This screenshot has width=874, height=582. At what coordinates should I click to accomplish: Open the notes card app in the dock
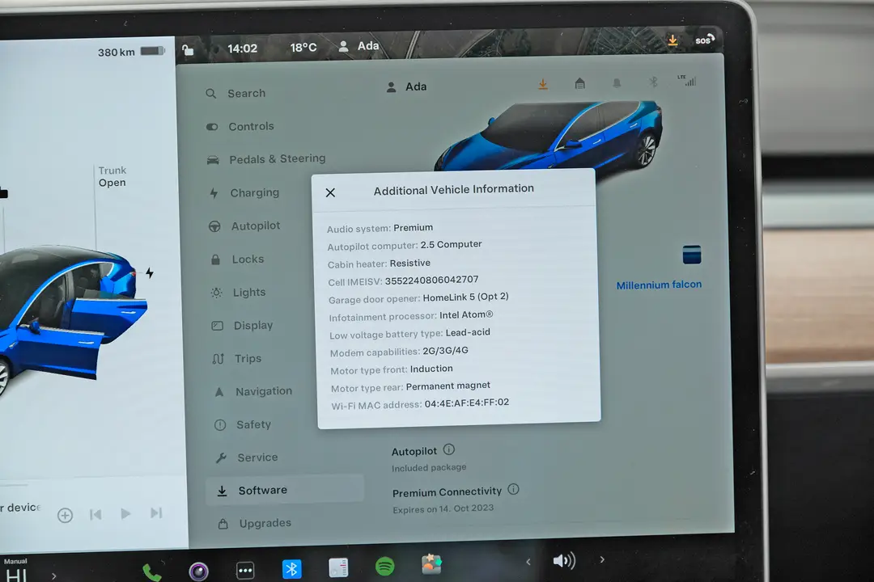(338, 567)
